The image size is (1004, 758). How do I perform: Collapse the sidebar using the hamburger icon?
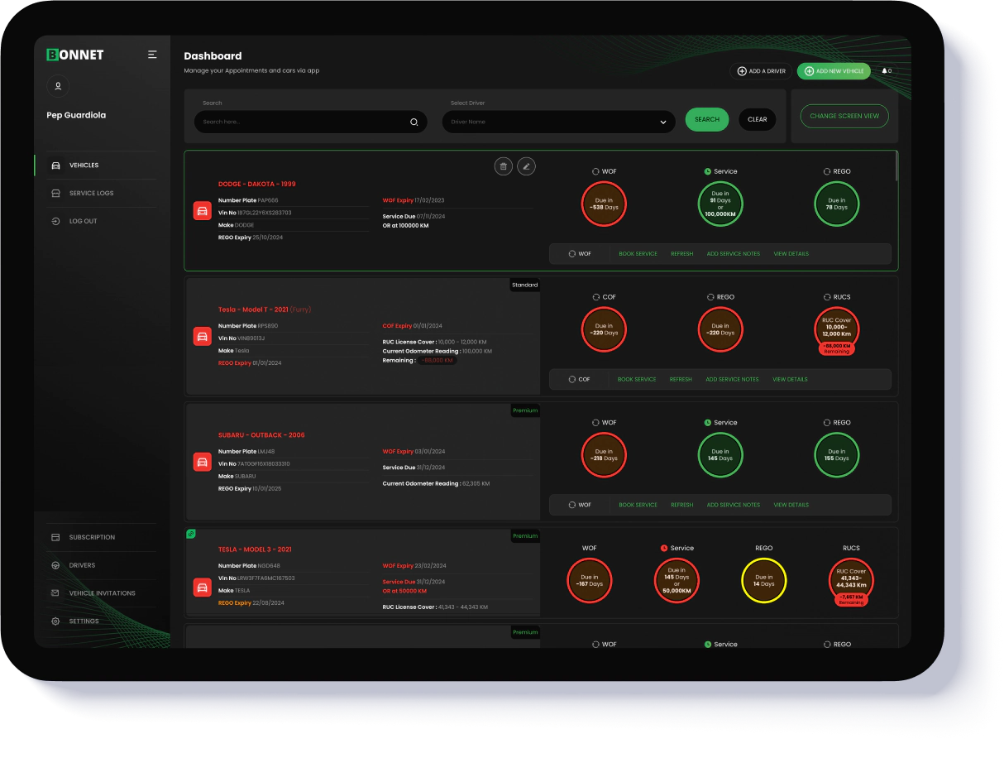[x=152, y=54]
